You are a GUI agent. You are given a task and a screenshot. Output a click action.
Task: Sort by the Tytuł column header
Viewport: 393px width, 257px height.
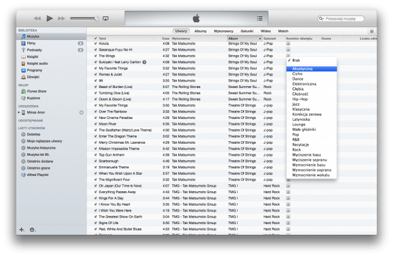click(x=126, y=39)
